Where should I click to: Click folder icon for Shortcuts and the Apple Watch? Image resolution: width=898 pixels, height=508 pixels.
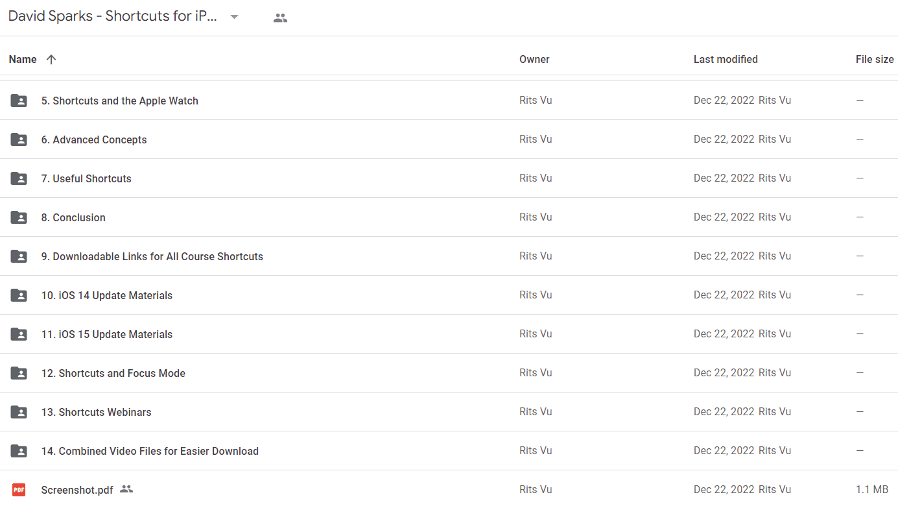(19, 101)
